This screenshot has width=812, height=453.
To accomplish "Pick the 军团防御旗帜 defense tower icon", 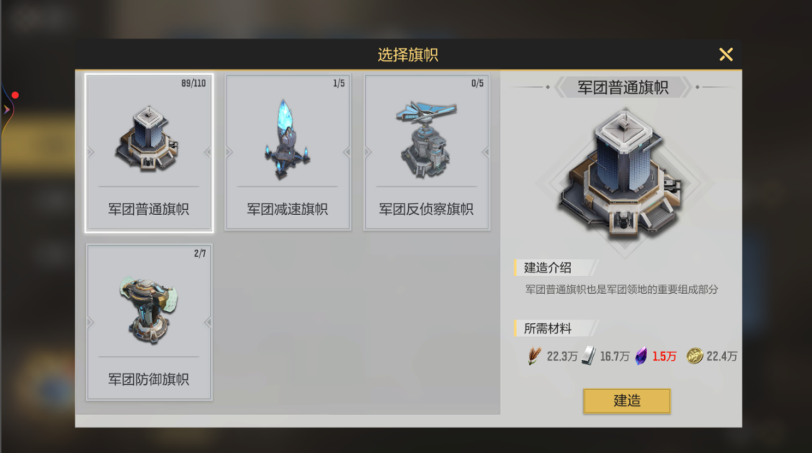I will 149,310.
